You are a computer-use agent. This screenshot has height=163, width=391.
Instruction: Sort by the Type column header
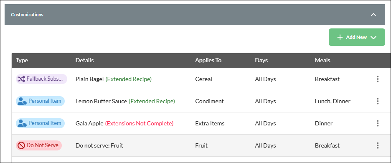click(x=22, y=61)
